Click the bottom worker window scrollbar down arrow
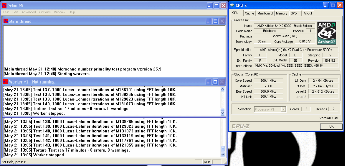 223,155
